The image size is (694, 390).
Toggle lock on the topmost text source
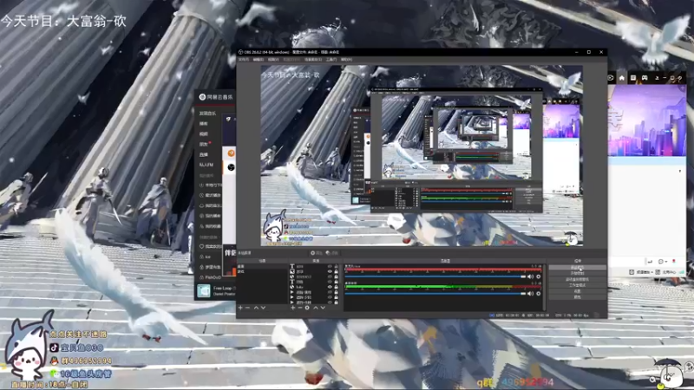click(x=336, y=267)
